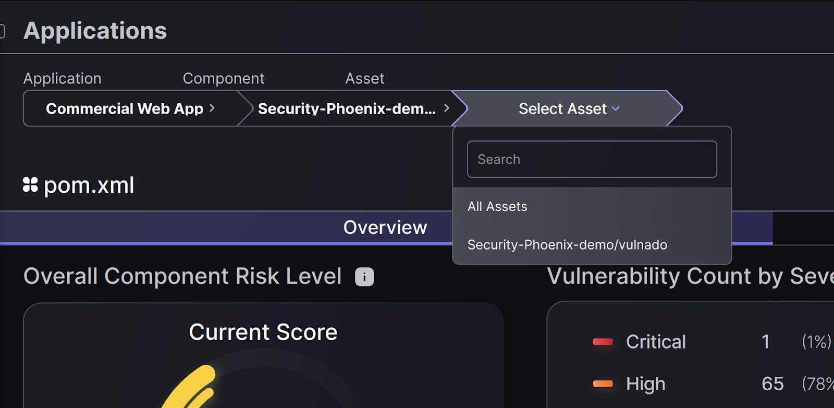834x408 pixels.
Task: Click the High severity orange indicator
Action: pyautogui.click(x=603, y=384)
